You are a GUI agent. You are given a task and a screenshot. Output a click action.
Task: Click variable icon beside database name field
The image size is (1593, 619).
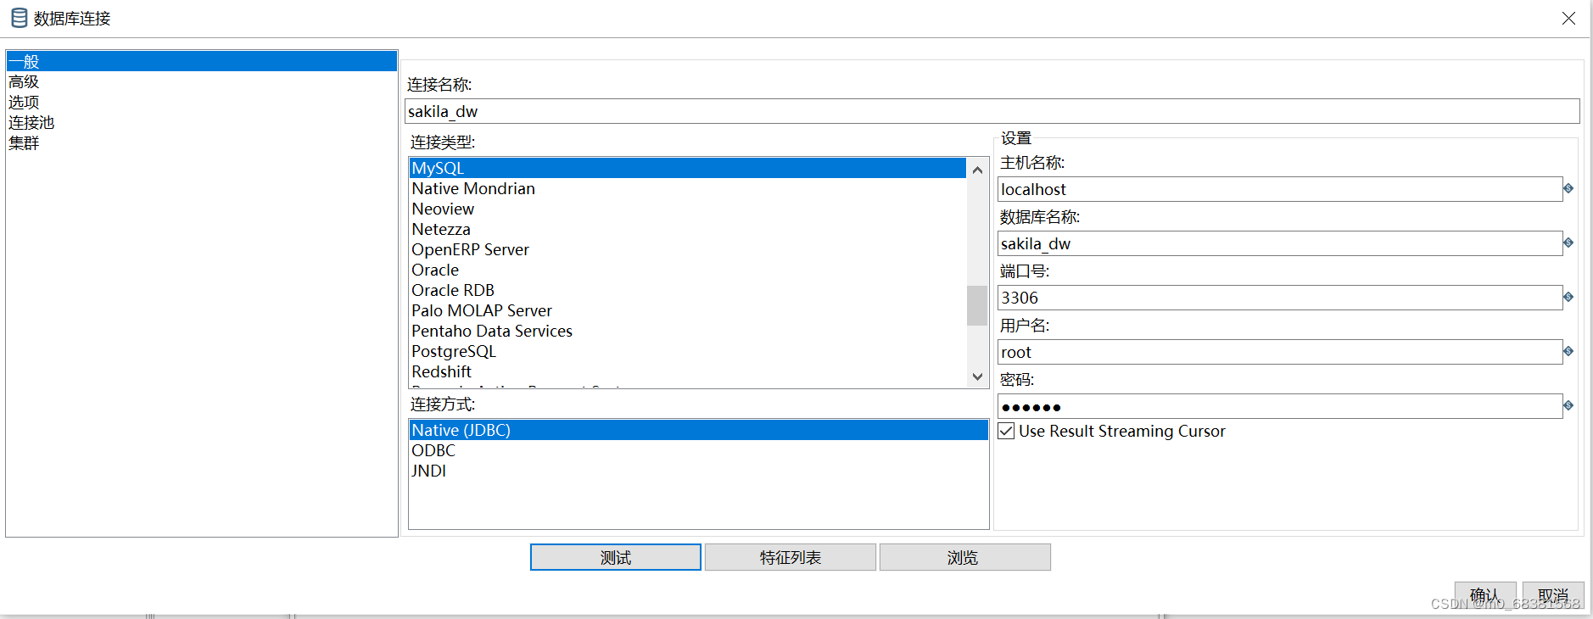pyautogui.click(x=1568, y=243)
